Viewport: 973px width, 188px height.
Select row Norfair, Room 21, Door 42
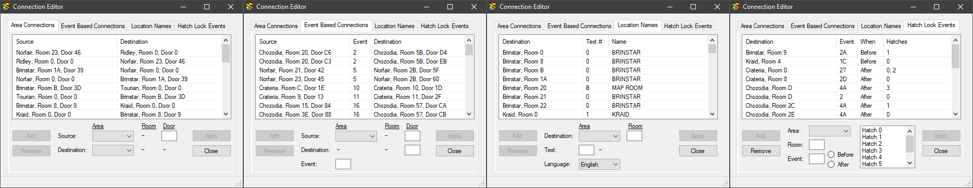coord(360,70)
